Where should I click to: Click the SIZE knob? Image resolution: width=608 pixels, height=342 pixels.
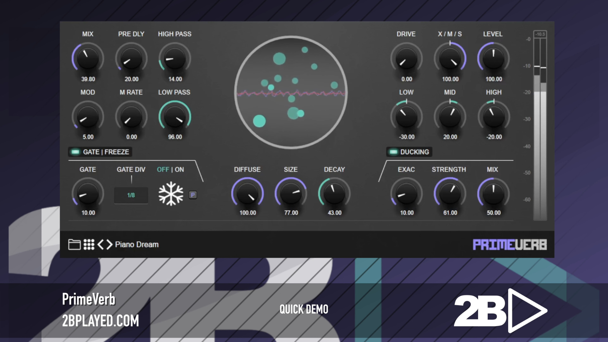pos(291,193)
